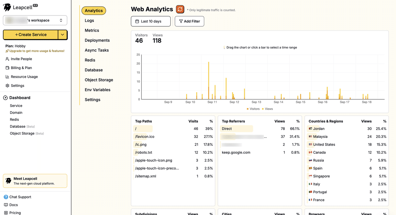This screenshot has width=396, height=215.
Task: Toggle Views series in chart legend
Action: click(268, 109)
